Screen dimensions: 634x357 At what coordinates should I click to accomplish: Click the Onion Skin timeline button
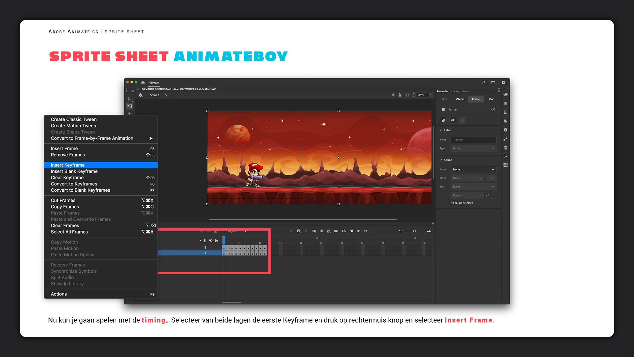(x=314, y=231)
